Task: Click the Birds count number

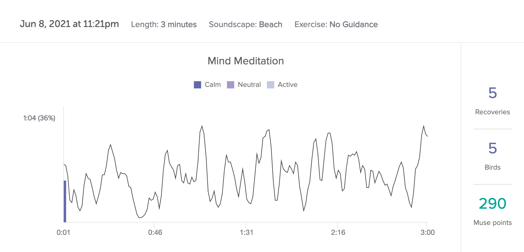Action: (492, 149)
